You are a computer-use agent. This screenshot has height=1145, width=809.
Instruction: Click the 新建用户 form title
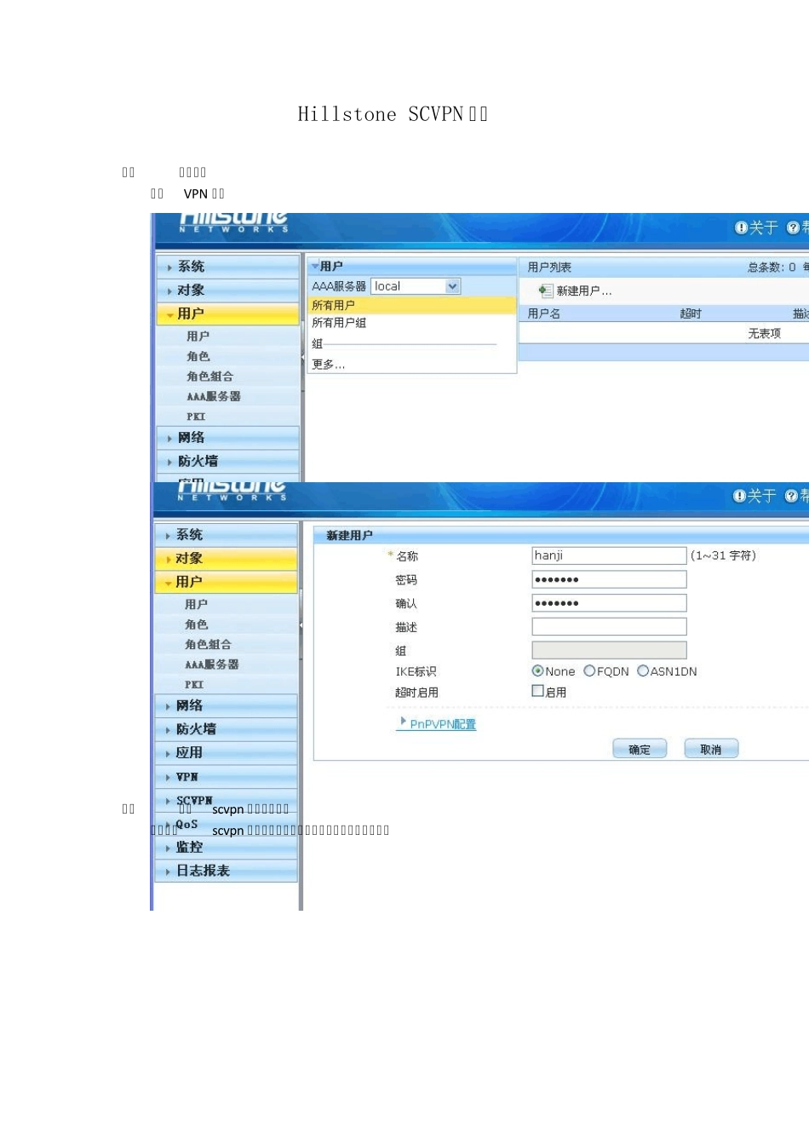pos(349,535)
